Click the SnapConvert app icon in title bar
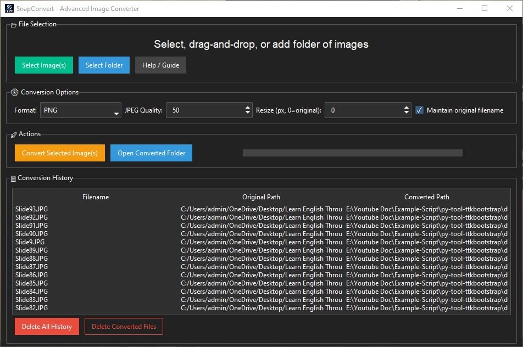Viewport: 523px width, 347px height. 9,8
